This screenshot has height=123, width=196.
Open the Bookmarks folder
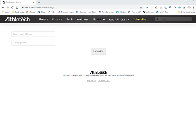18,12
